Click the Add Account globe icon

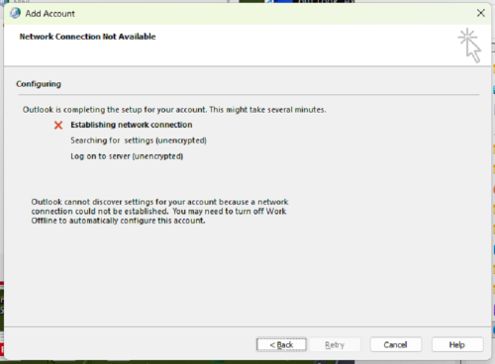[15, 13]
